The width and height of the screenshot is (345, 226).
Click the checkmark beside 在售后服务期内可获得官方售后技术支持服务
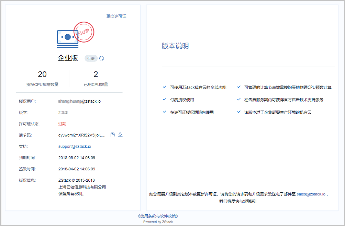tap(239, 100)
